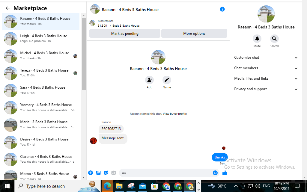Open Sara conversation
Image resolution: width=307 pixels, height=192 pixels.
41,90
